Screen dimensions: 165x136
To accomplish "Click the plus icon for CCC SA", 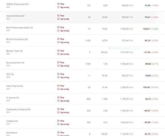I will click(x=59, y=74).
